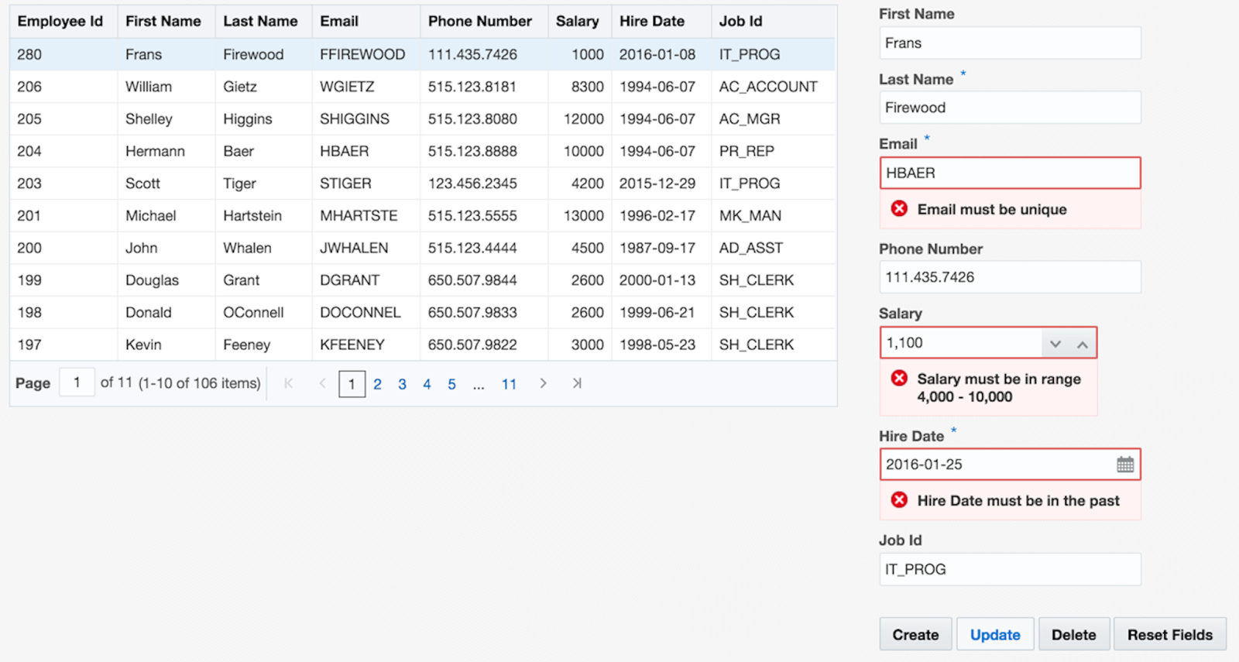Increase salary with the up arrow

tap(1083, 344)
